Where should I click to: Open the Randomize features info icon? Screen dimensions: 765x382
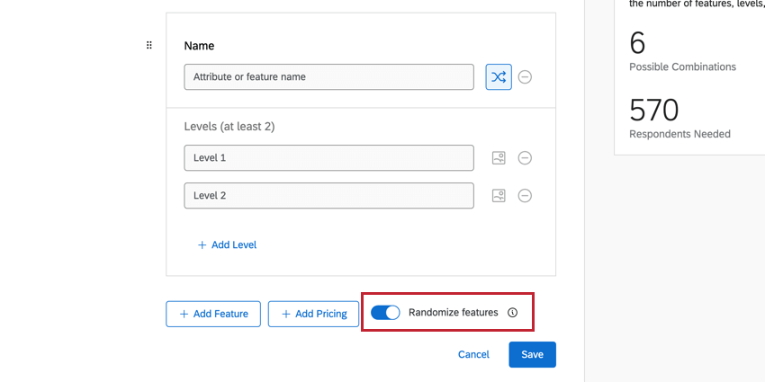coord(513,313)
